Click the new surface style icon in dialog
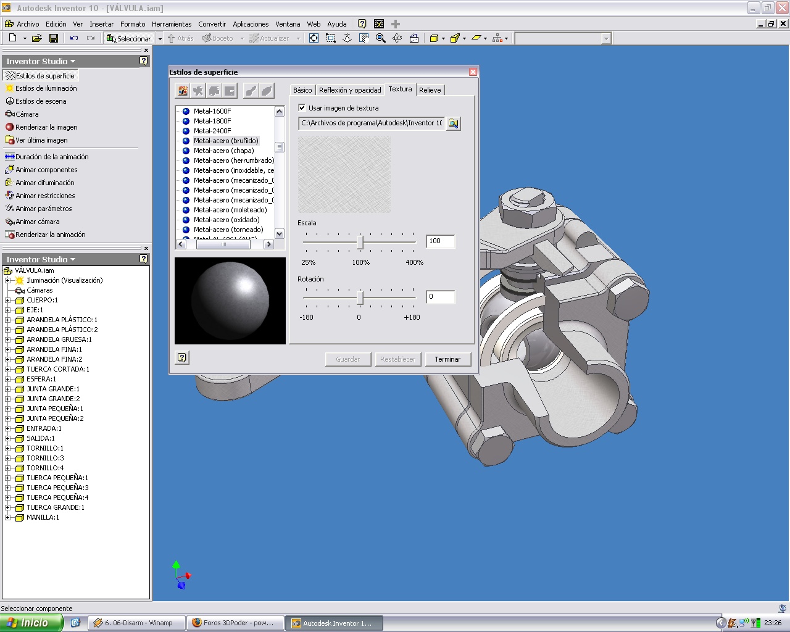The image size is (790, 632). 183,91
